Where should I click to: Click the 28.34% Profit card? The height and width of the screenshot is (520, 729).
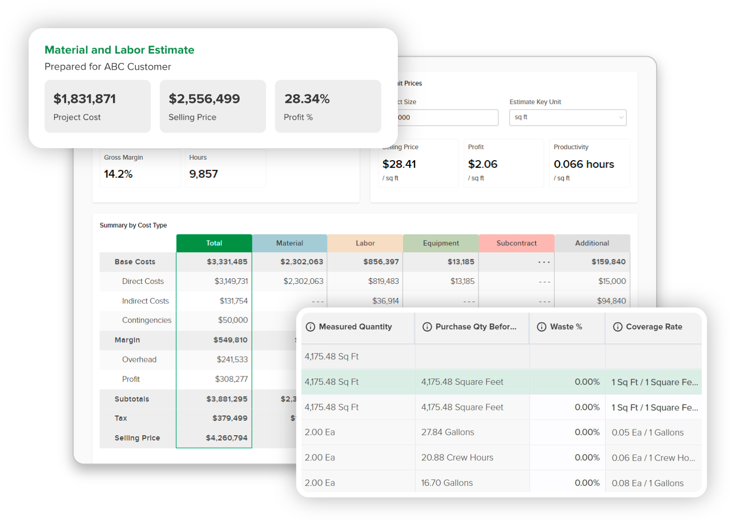[328, 106]
